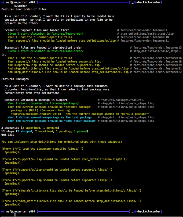Click "Scenario: Defining a package in support"
This screenshot has width=183, height=217.
(36, 100)
